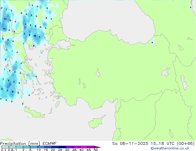Click the 35 to 40 mm magenta swatch

tap(76, 147)
